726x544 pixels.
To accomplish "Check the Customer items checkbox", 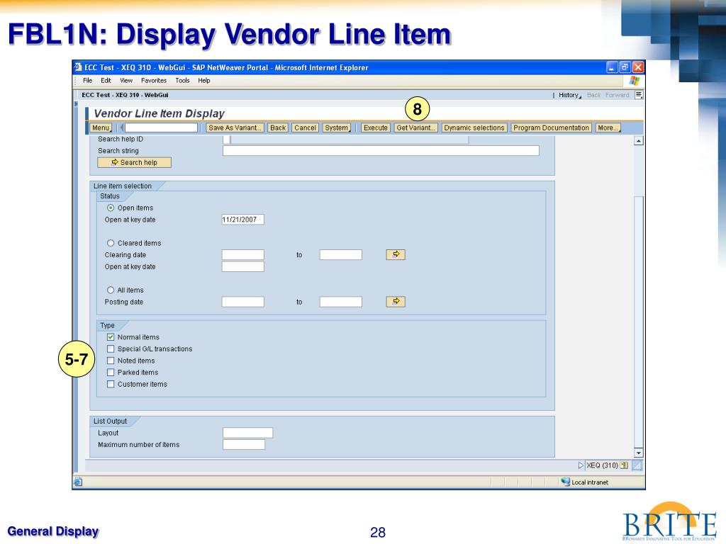I will [110, 384].
